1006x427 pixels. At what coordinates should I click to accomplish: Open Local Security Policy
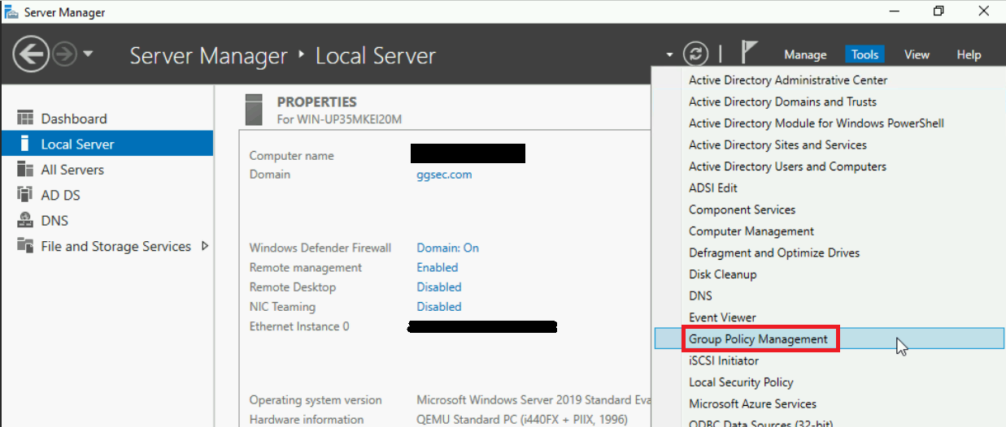[741, 382]
